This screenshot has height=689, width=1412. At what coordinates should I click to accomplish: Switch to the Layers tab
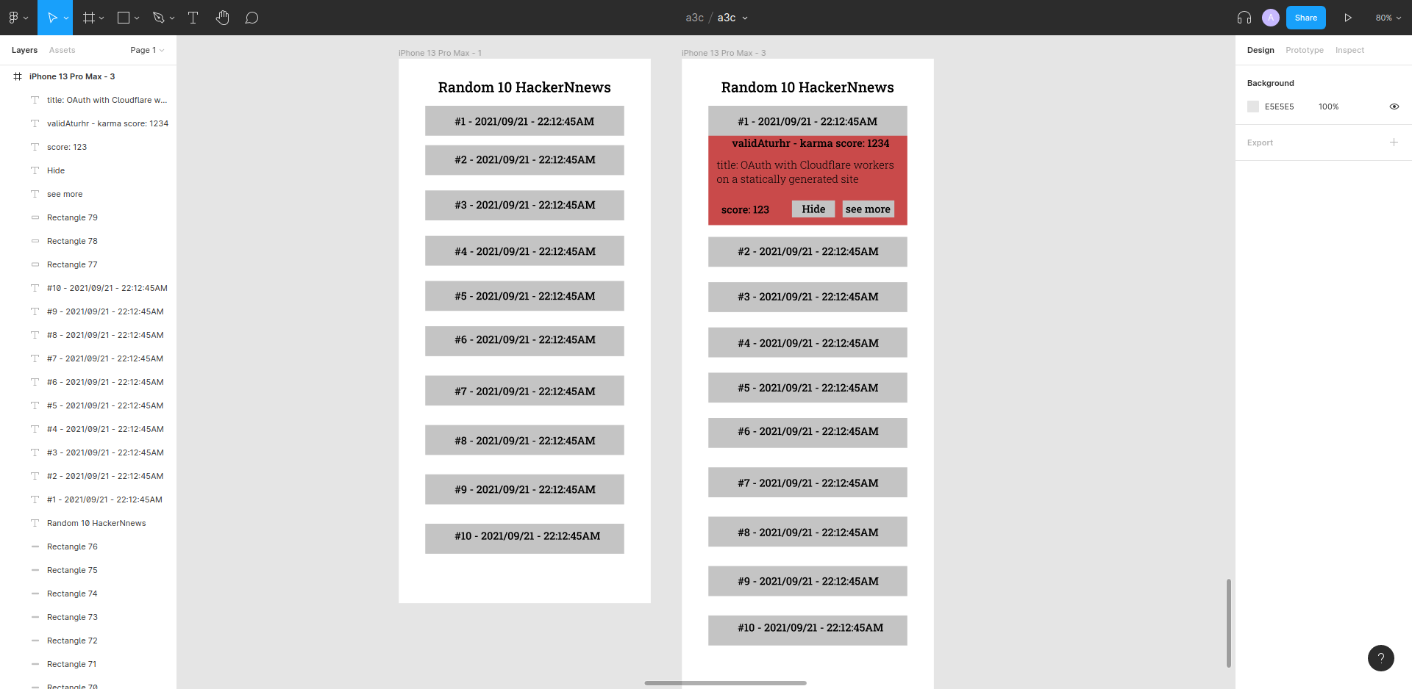pos(24,50)
